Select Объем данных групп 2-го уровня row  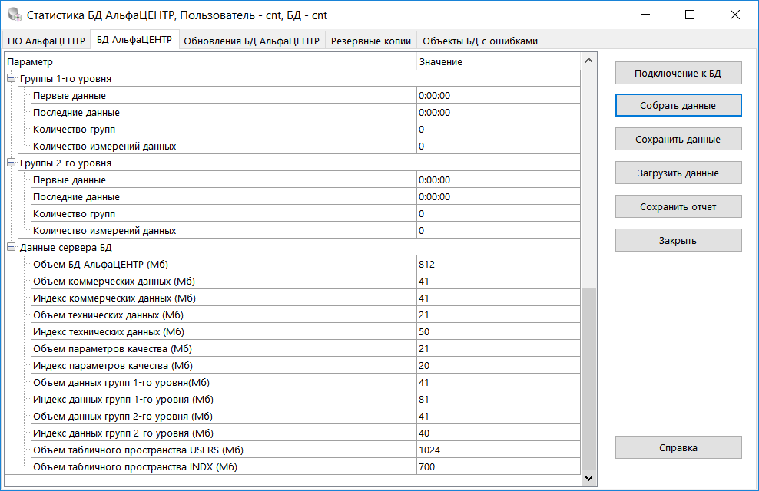pos(306,417)
